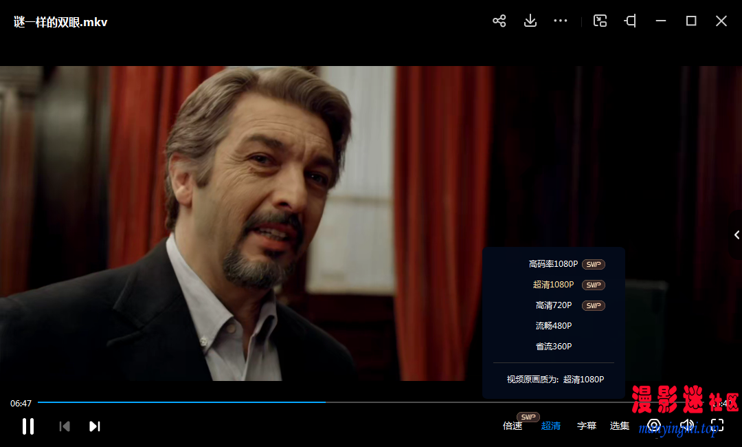Collapse the 超清 quality dropdown
This screenshot has height=447, width=742.
(551, 426)
